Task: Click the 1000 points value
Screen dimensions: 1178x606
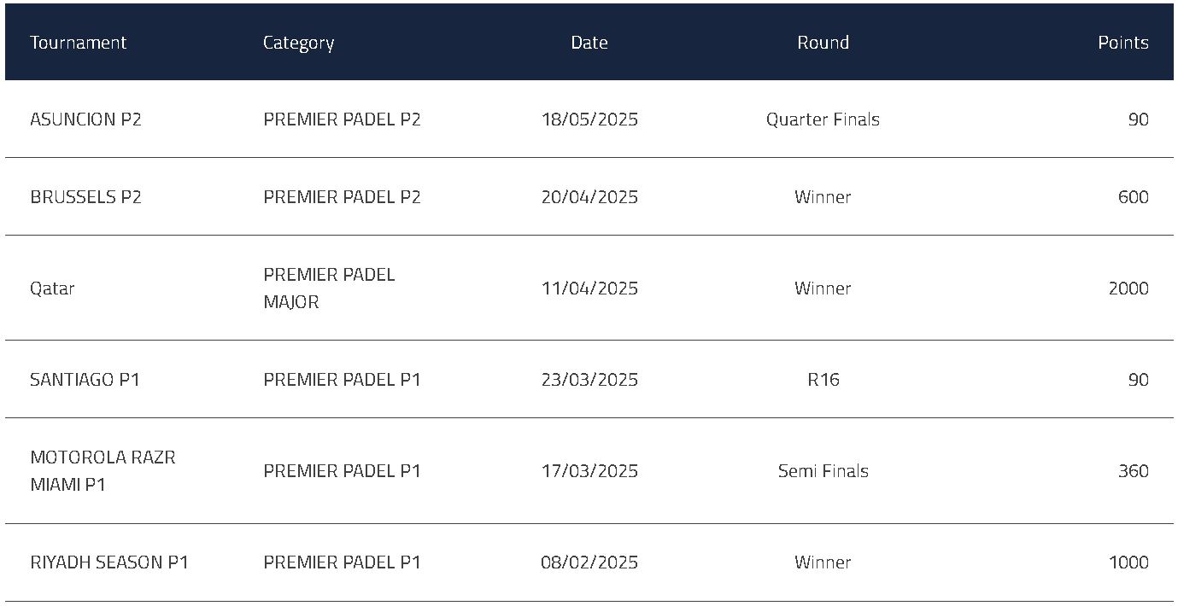Action: tap(1128, 562)
